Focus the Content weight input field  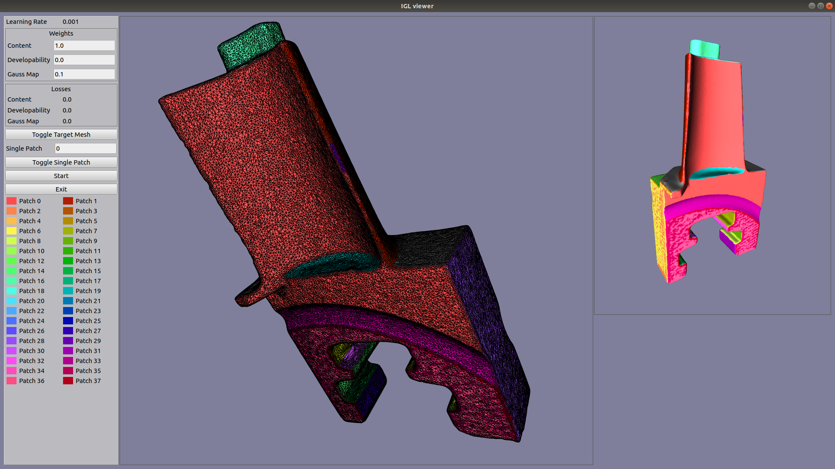coord(84,46)
